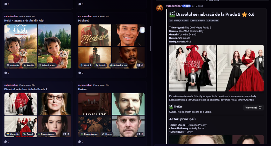
Task: Open the eyeglasses woman portrait in Prada 2 post
Action: click(x=54, y=104)
